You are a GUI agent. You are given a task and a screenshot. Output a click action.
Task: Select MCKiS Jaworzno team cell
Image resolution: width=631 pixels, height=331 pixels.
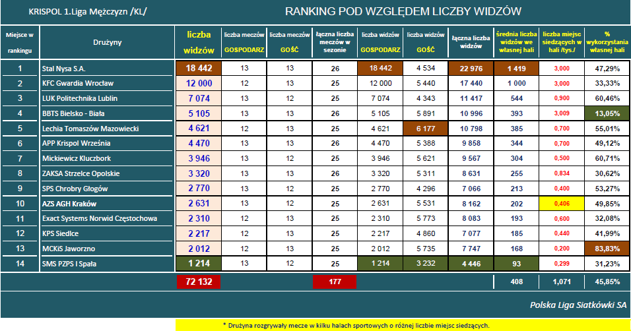click(69, 249)
